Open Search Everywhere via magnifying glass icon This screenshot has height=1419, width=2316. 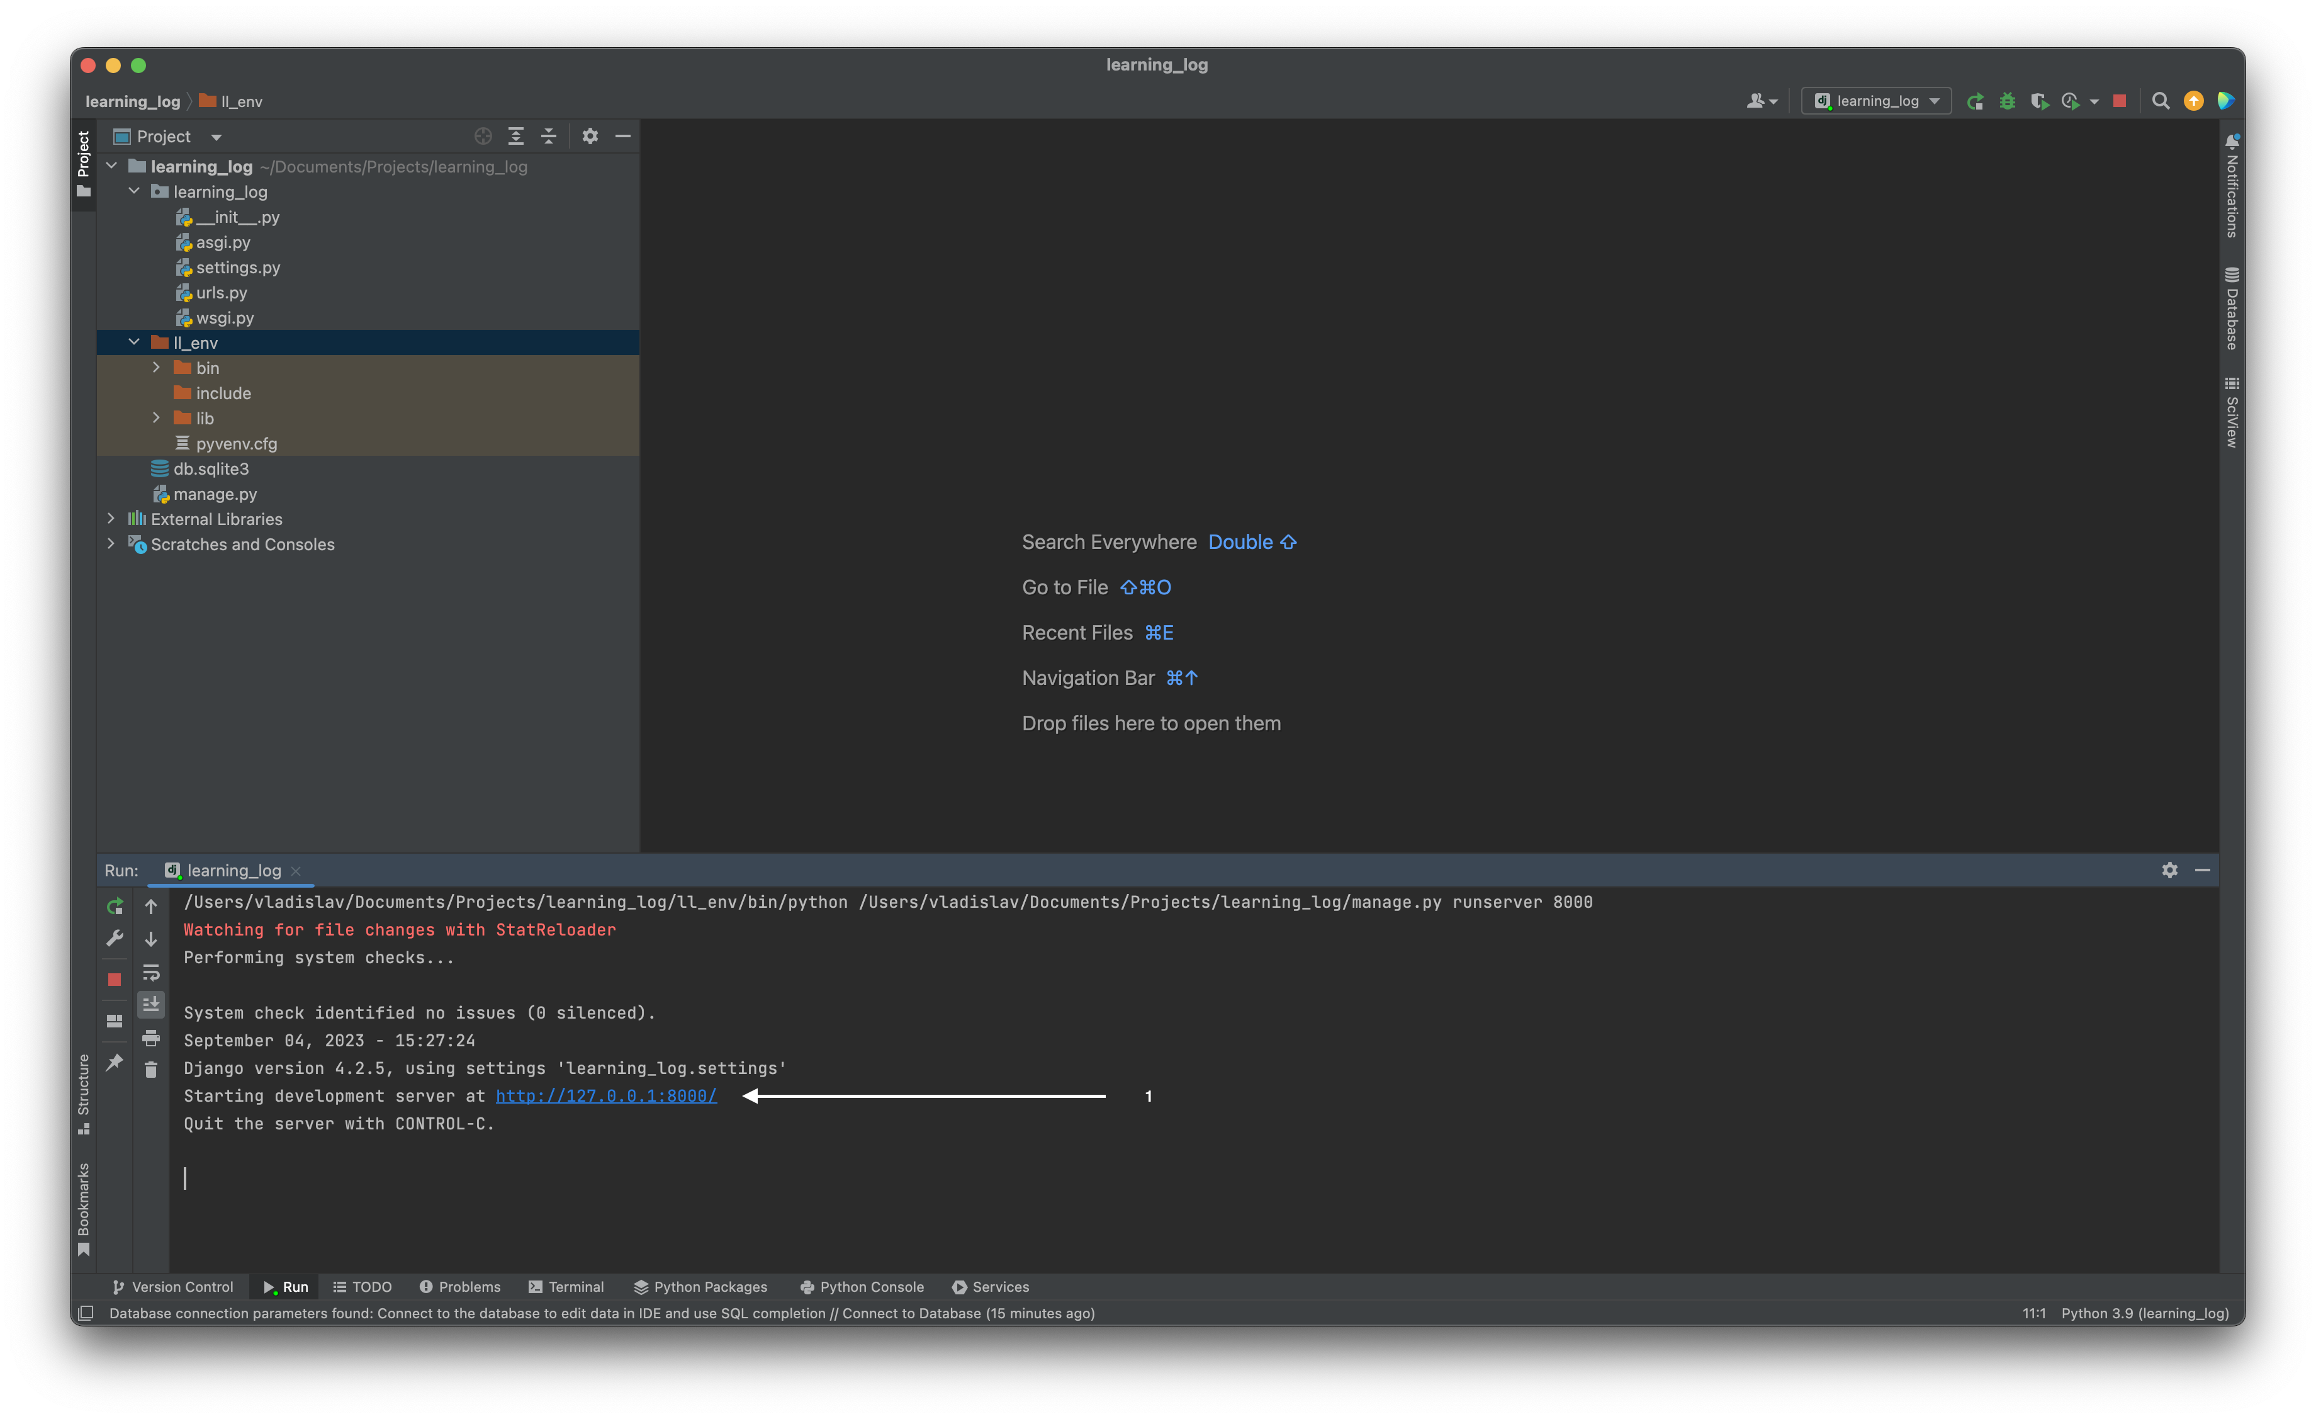2160,101
